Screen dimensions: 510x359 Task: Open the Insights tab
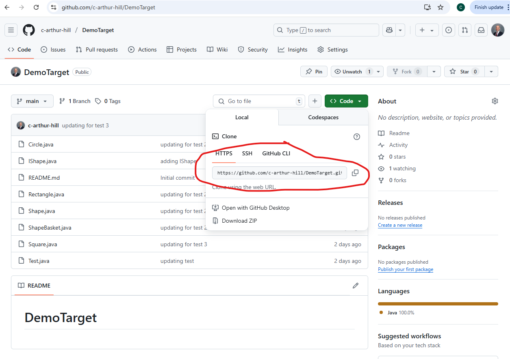coord(293,49)
